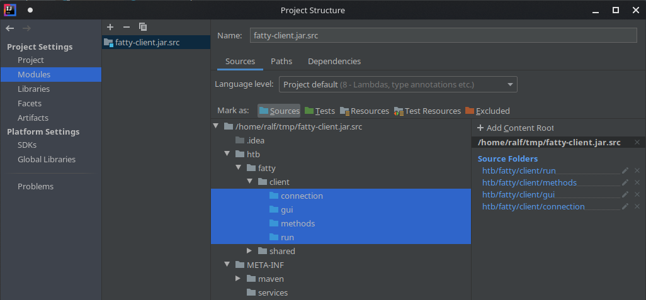Mark selection as Excluded
646x300 pixels.
coord(487,111)
